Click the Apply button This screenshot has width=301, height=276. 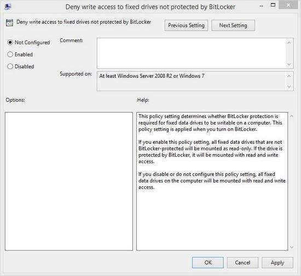point(277,262)
